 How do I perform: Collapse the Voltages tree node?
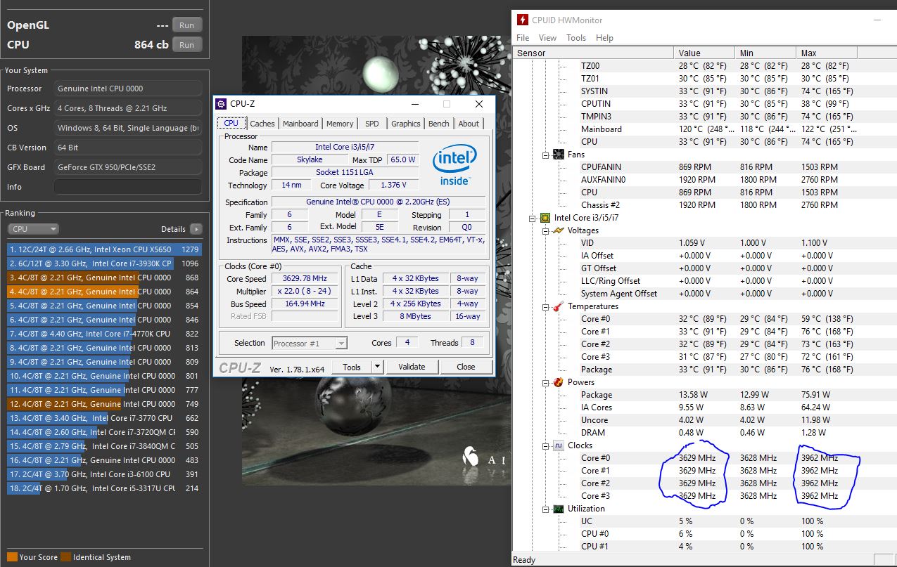coord(546,230)
